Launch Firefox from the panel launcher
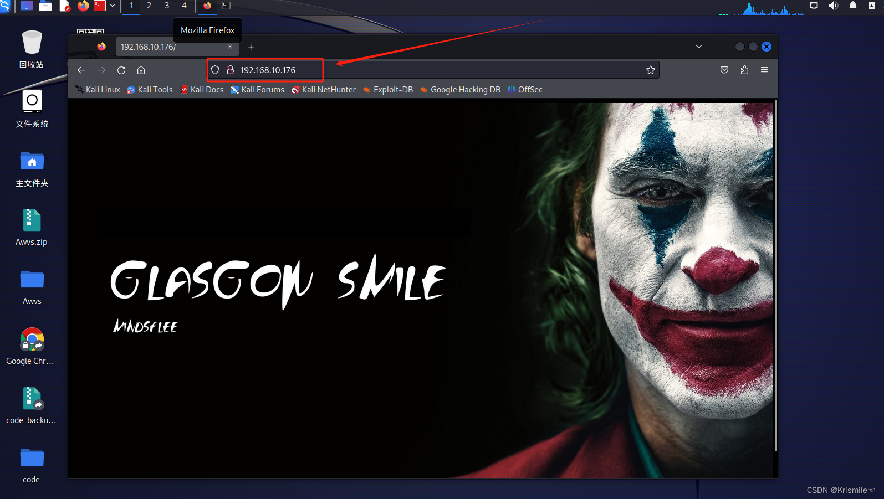Image resolution: width=884 pixels, height=499 pixels. (83, 6)
